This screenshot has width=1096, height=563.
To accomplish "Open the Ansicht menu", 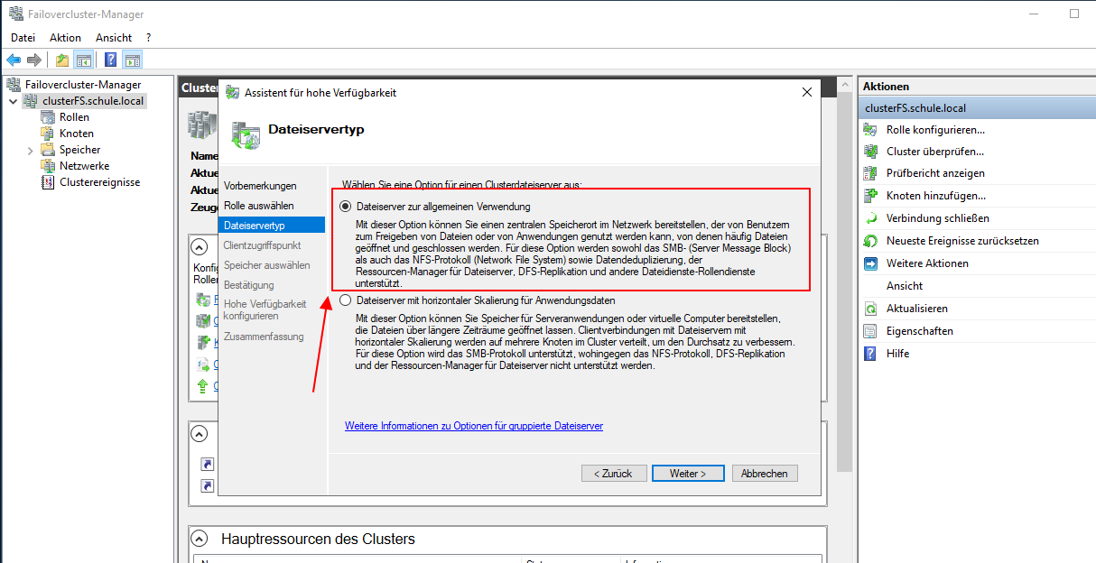I will pos(113,37).
